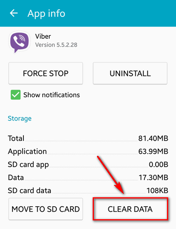Select the 17.30MB data value
176x229 pixels.
point(154,178)
